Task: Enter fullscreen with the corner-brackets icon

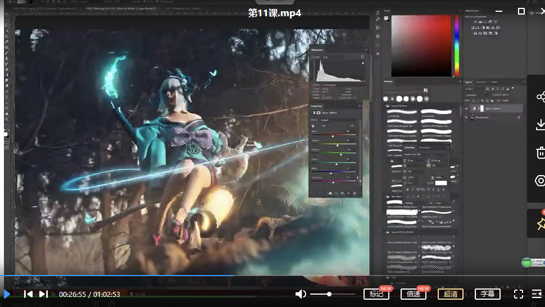Action: pyautogui.click(x=519, y=294)
